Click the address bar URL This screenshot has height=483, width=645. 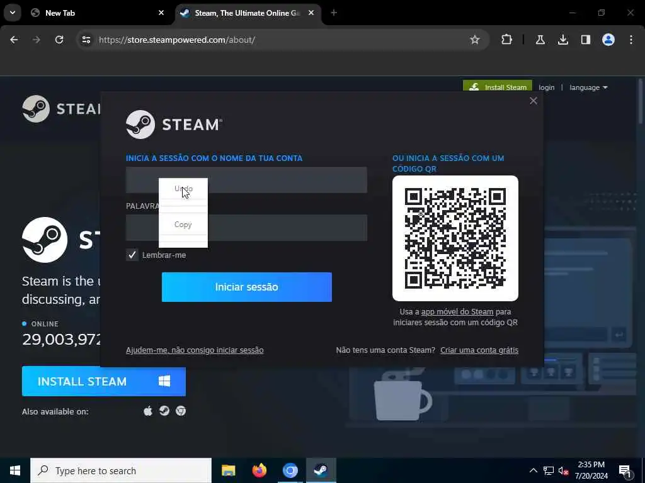click(177, 40)
